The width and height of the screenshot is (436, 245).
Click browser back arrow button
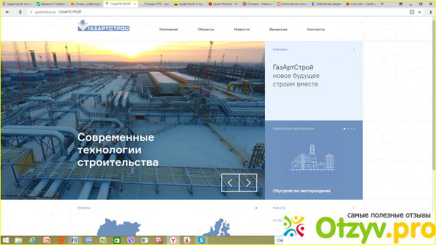tap(7, 12)
